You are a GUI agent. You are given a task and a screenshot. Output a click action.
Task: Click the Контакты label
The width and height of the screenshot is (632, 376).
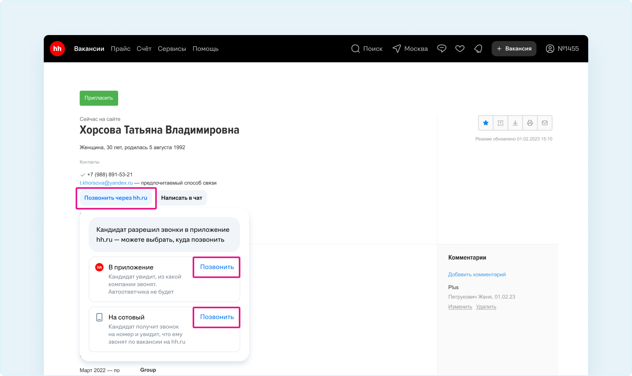pyautogui.click(x=90, y=162)
